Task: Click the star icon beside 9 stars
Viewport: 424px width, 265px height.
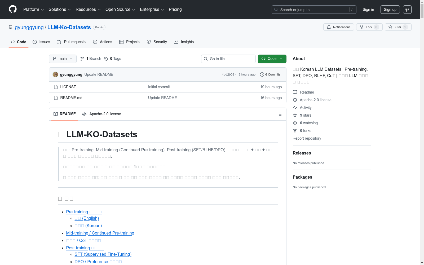Action: pyautogui.click(x=295, y=115)
